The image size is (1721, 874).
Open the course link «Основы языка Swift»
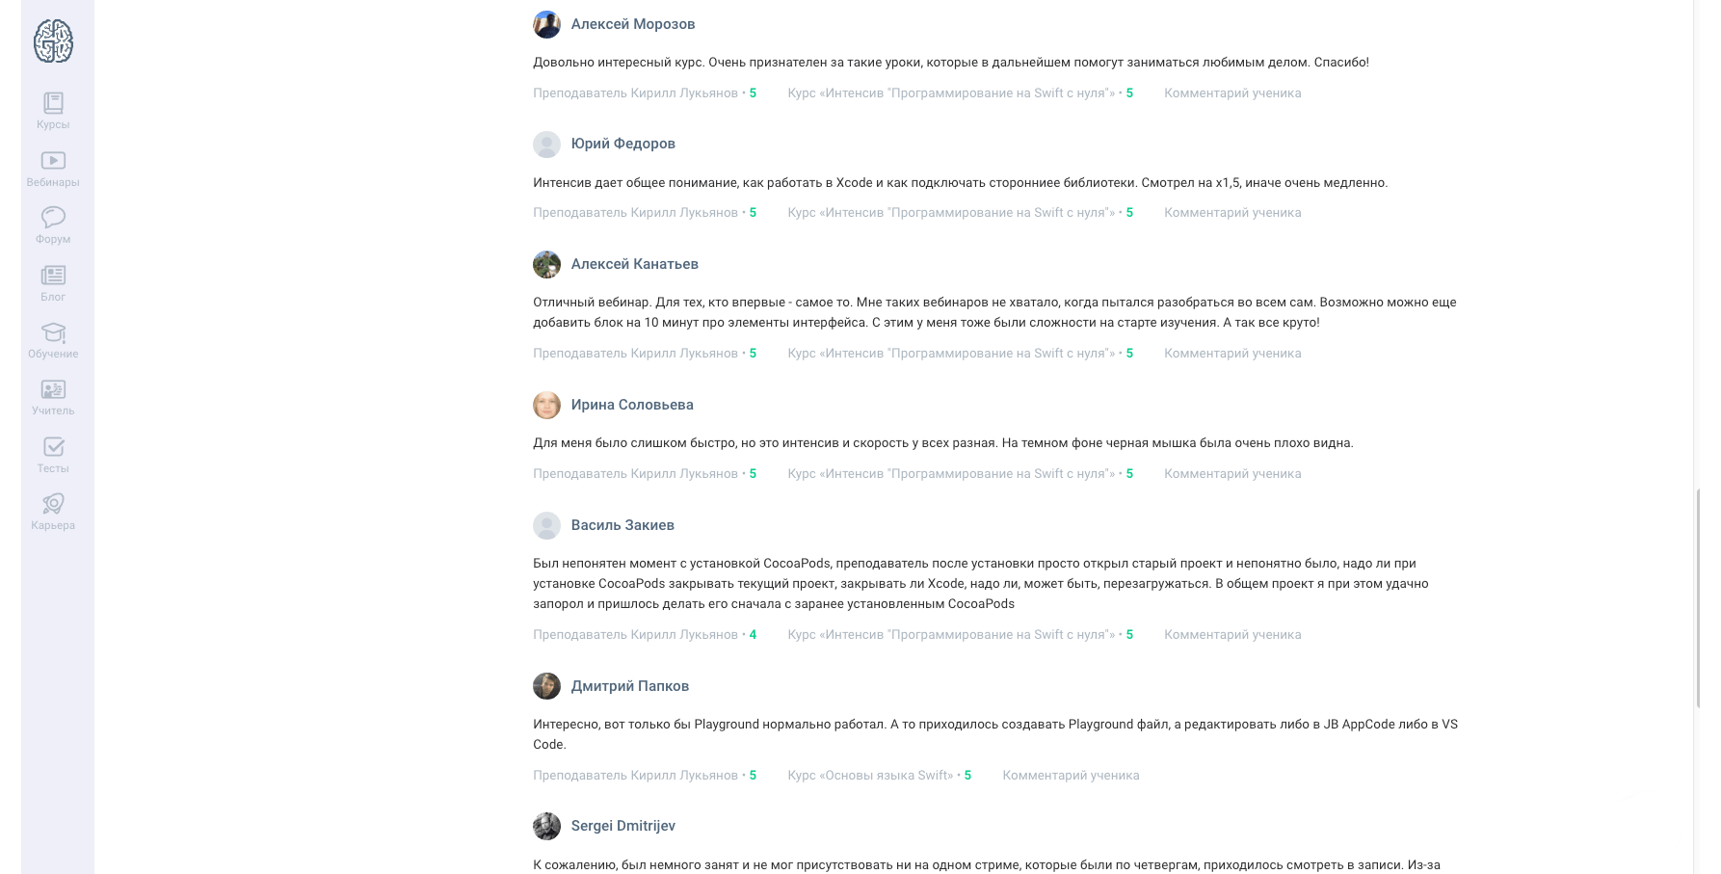(870, 776)
